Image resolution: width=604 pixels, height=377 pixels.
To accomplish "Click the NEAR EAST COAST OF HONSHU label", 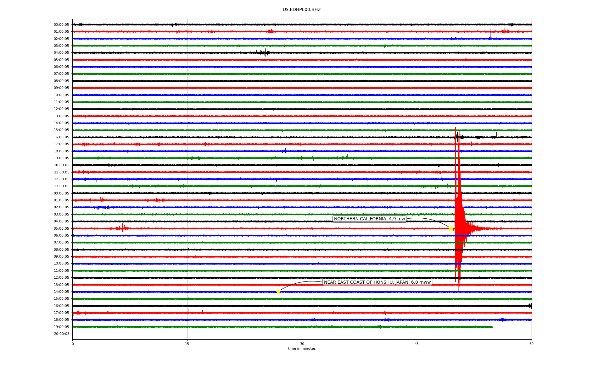I will [x=377, y=282].
